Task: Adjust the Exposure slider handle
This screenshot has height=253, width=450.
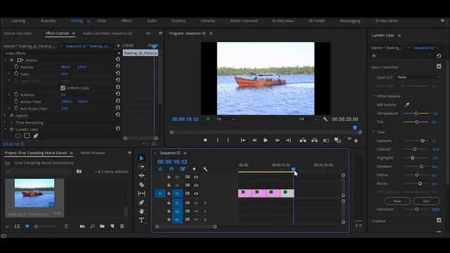Action: click(x=423, y=141)
